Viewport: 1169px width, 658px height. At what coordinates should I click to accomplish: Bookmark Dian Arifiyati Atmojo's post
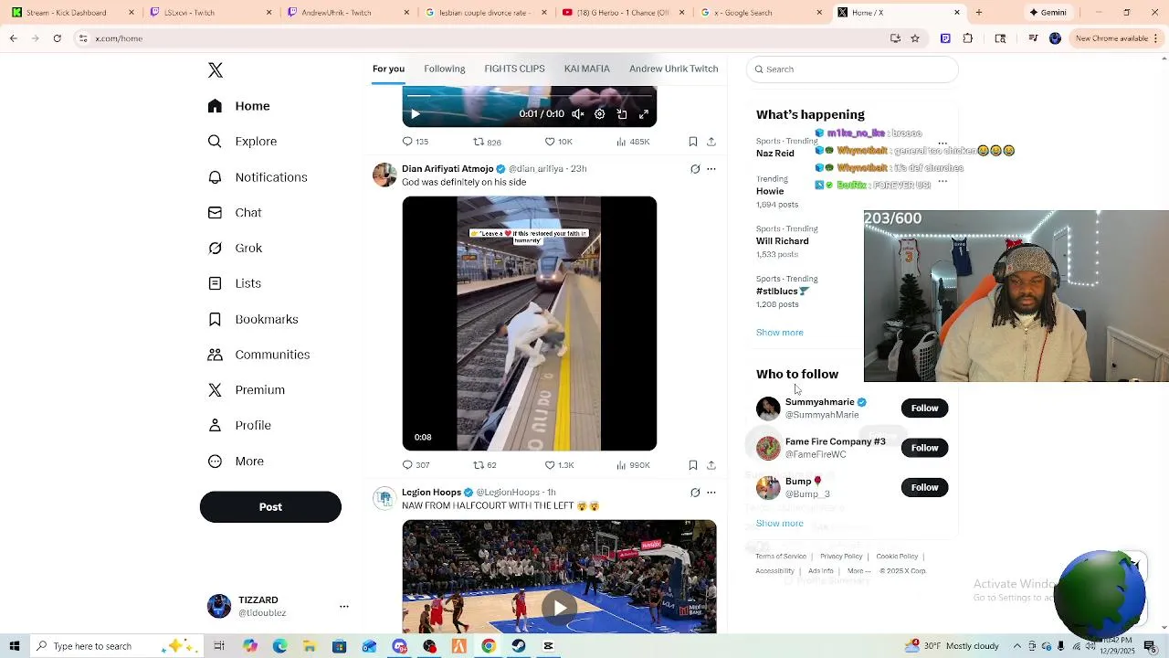click(x=693, y=465)
